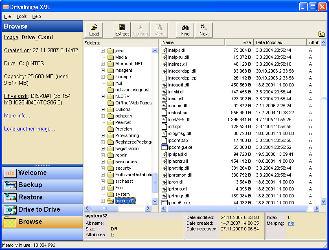Select the Prefetch folder icon

coord(110,129)
